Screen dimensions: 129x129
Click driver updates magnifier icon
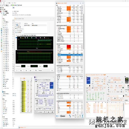coord(18,5)
